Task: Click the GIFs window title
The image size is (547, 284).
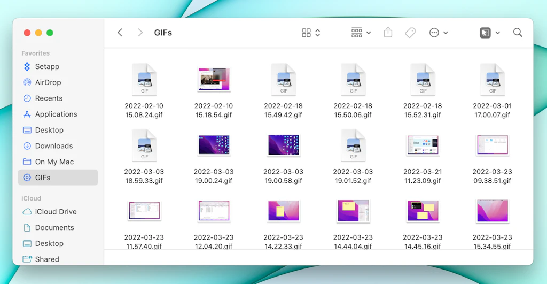Action: click(x=163, y=33)
